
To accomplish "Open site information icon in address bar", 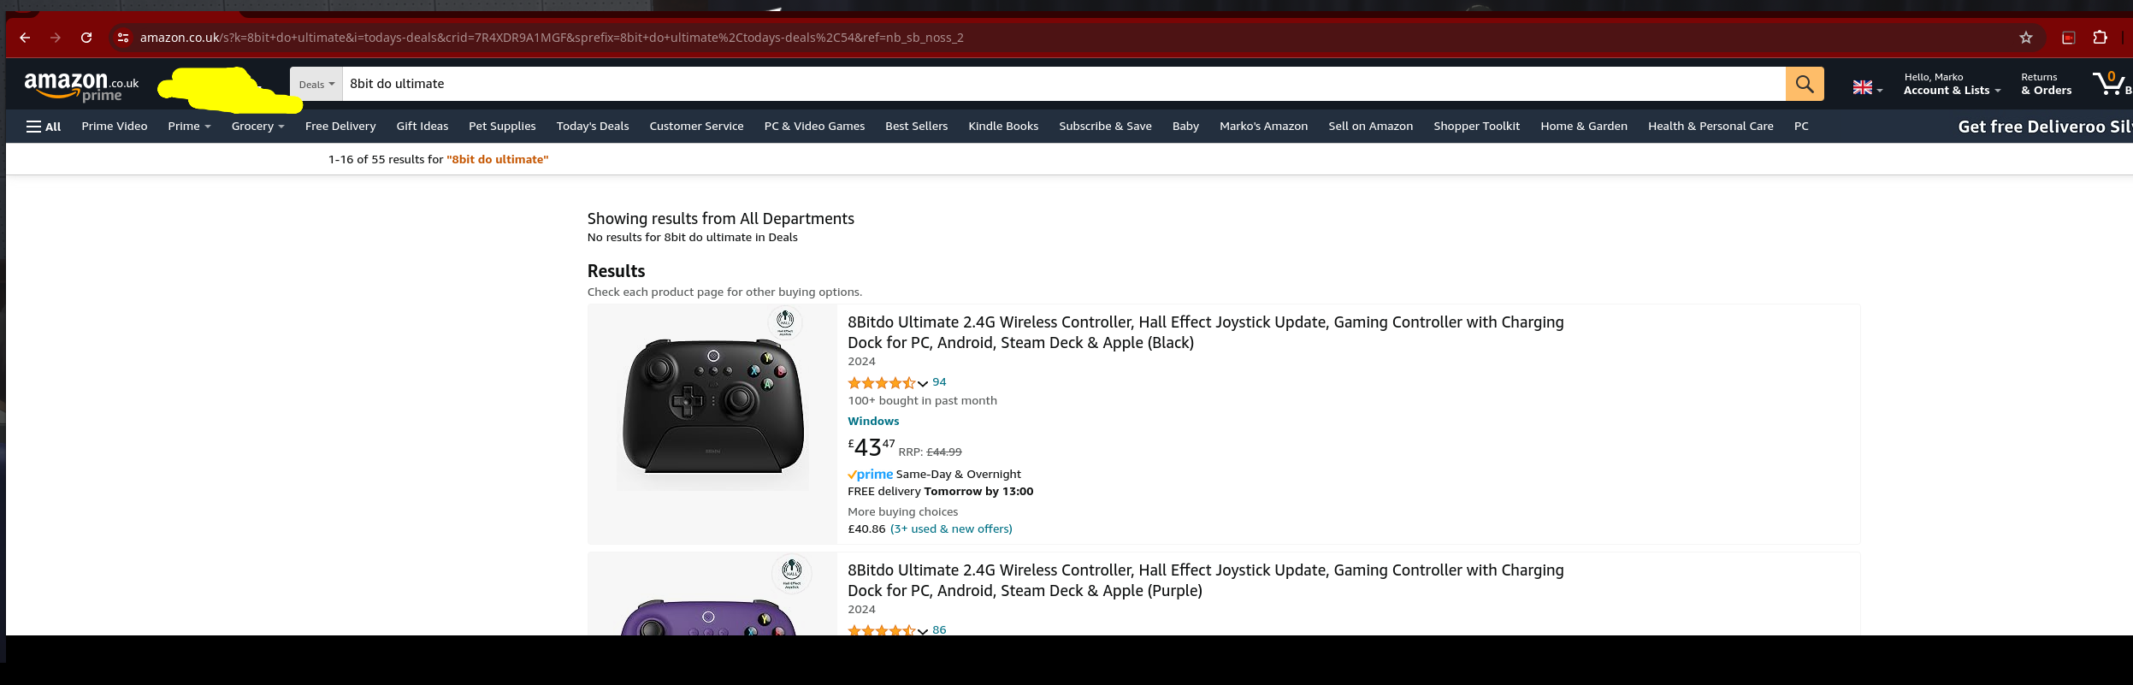I will (x=123, y=38).
